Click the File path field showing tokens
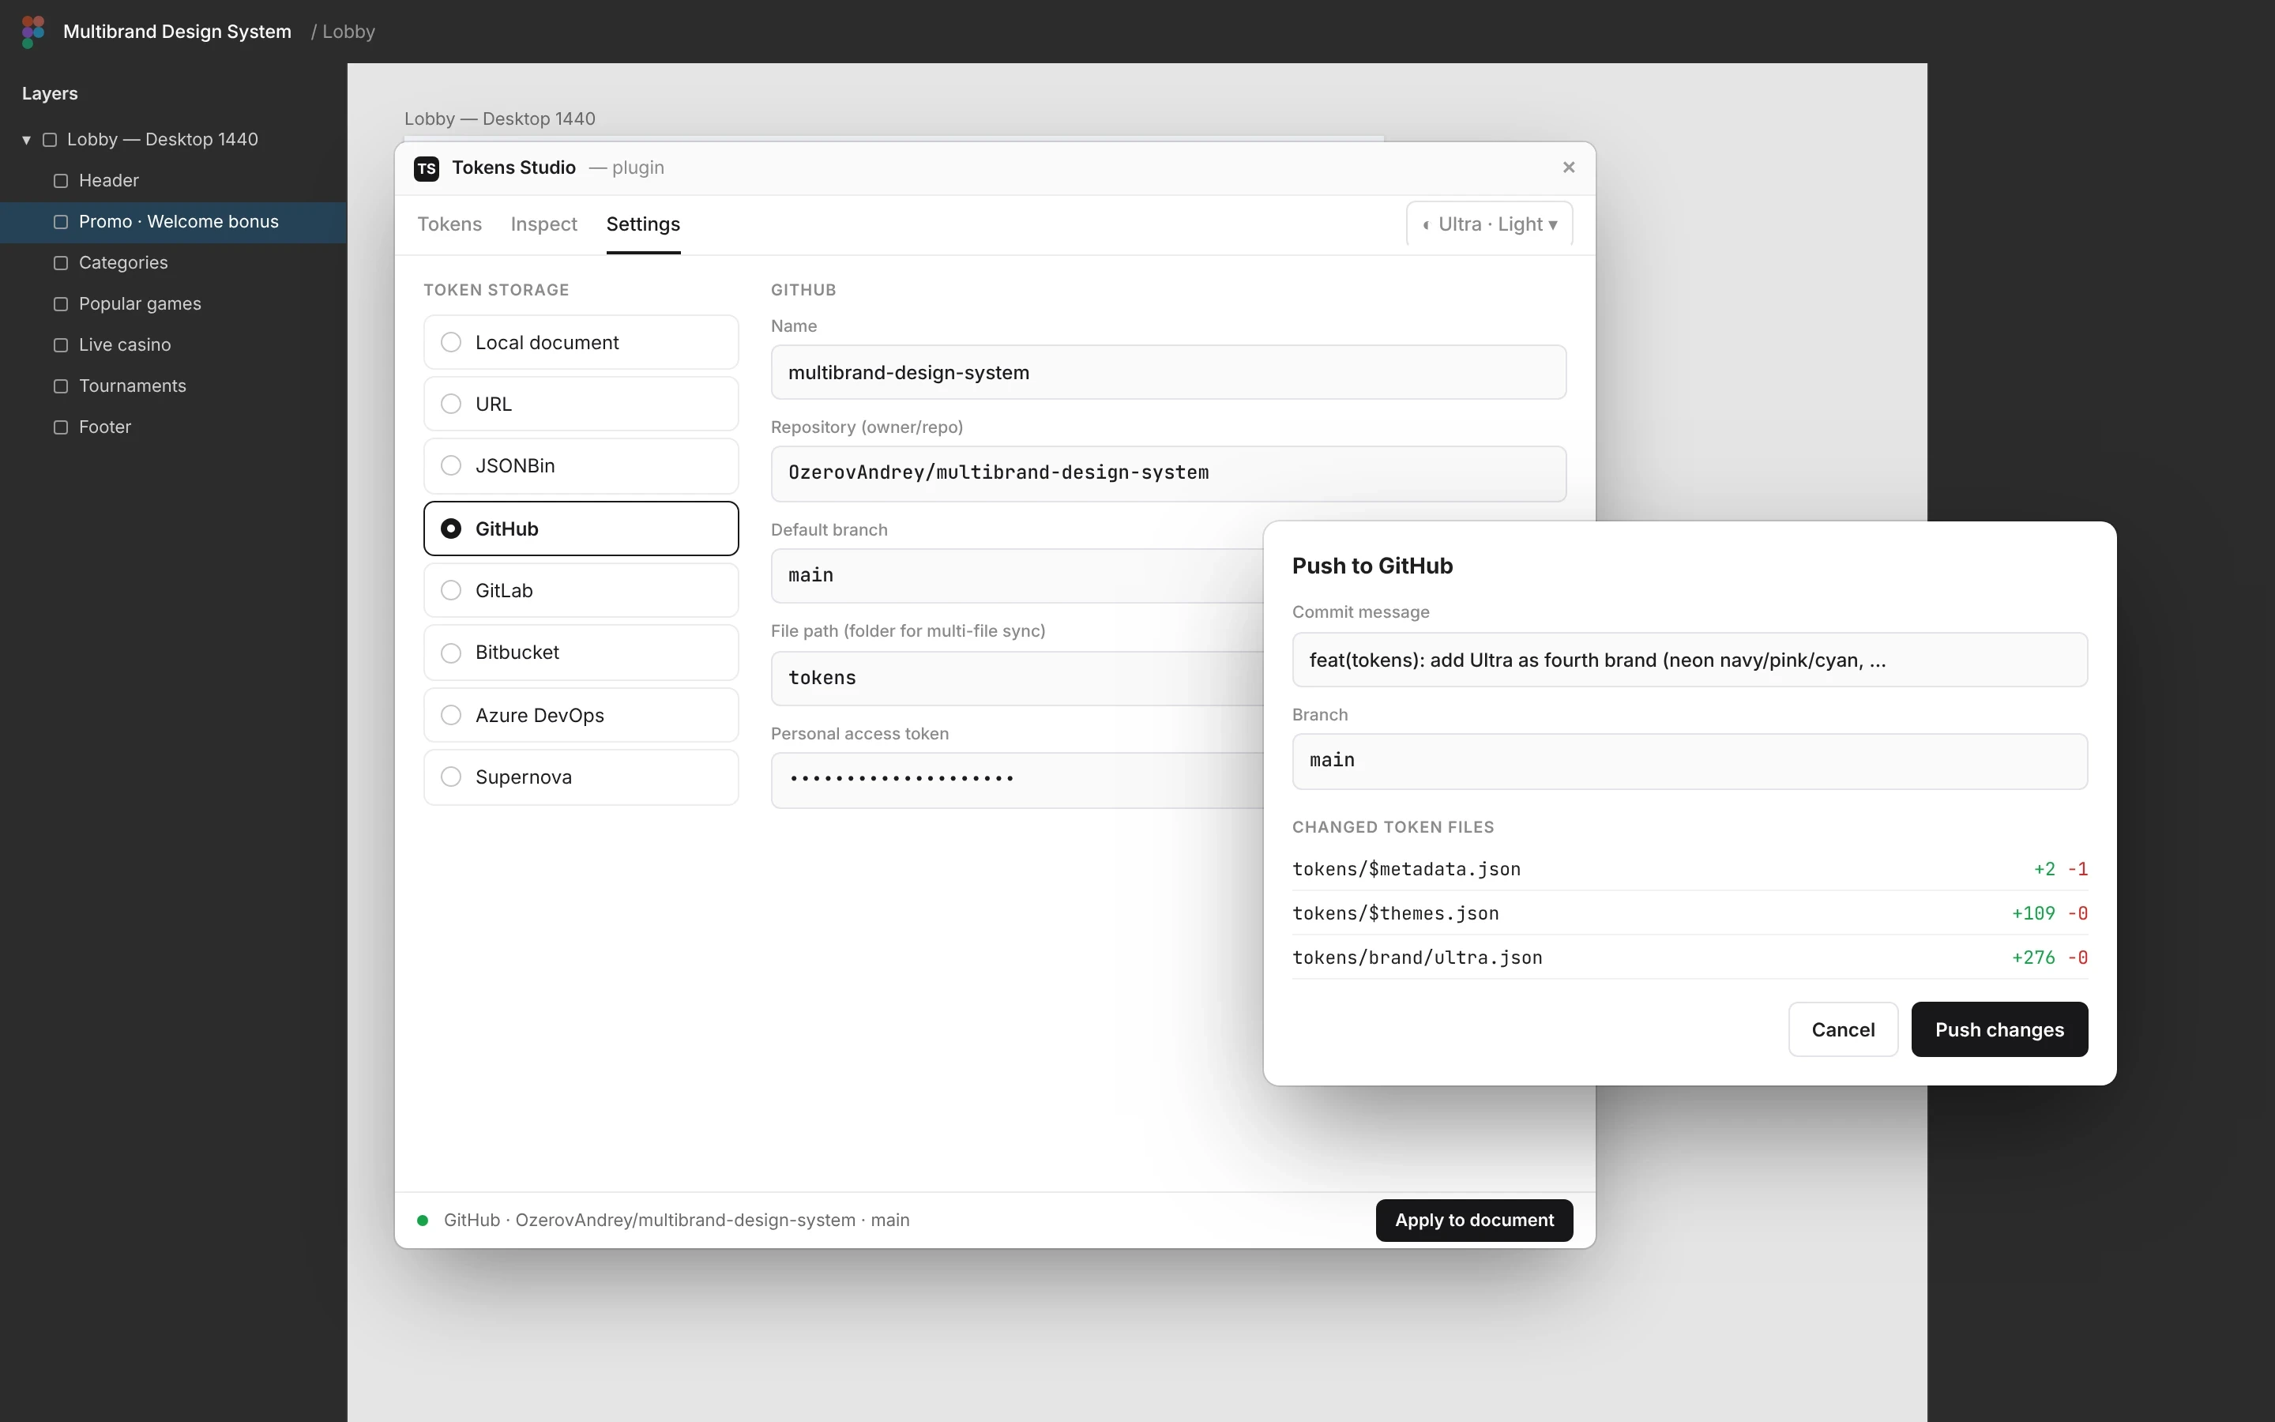 click(x=1017, y=678)
